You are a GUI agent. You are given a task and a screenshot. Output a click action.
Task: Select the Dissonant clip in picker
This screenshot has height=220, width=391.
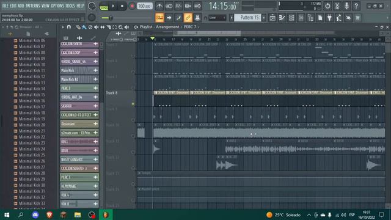pyautogui.click(x=79, y=123)
